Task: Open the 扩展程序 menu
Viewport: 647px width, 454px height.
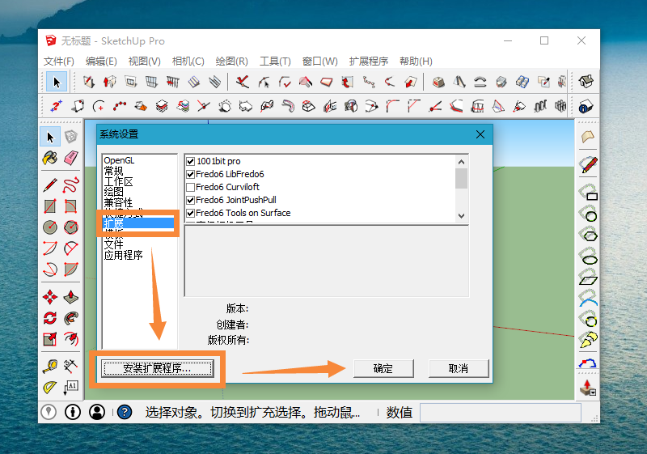Action: point(369,62)
